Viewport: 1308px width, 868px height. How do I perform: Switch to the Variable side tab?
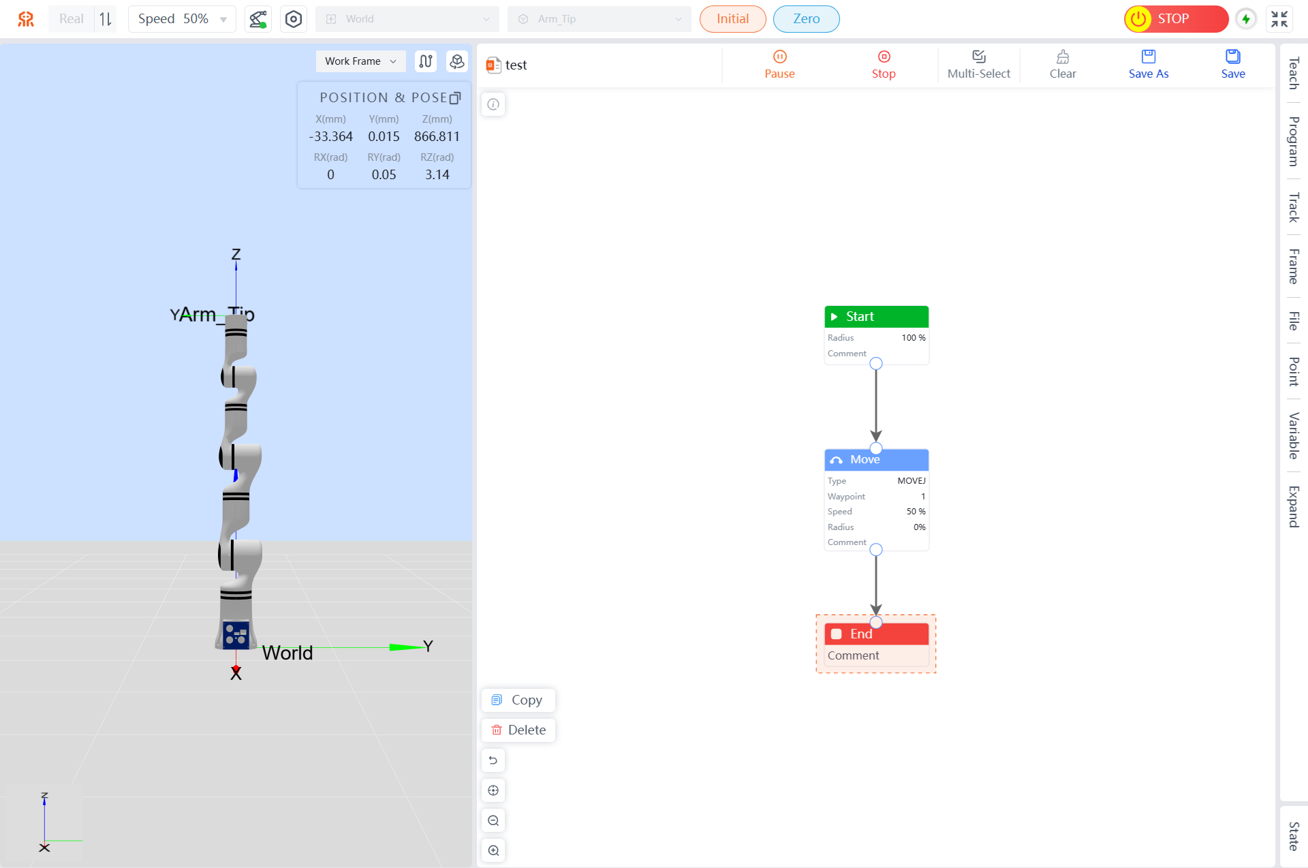(1293, 436)
